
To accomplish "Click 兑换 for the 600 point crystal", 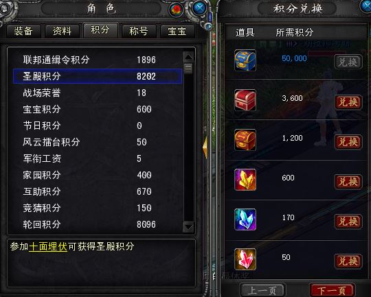I will pos(348,182).
